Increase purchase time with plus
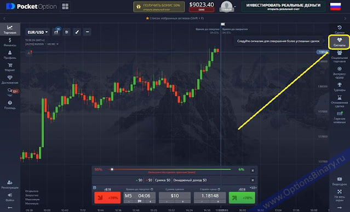350x212 pixels. pyautogui.click(x=151, y=201)
